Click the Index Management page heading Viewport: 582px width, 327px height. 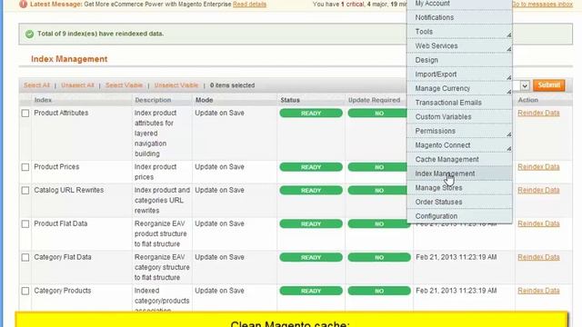point(69,59)
